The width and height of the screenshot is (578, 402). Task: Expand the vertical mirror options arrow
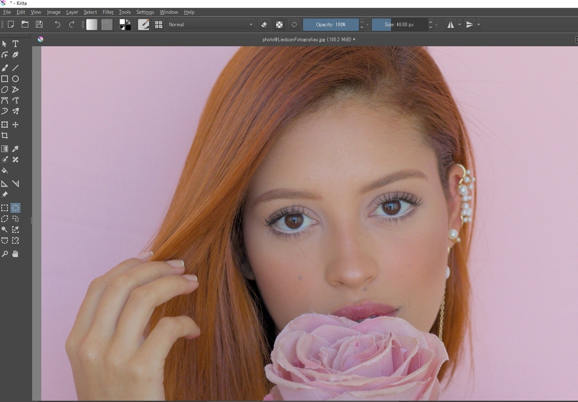click(478, 25)
